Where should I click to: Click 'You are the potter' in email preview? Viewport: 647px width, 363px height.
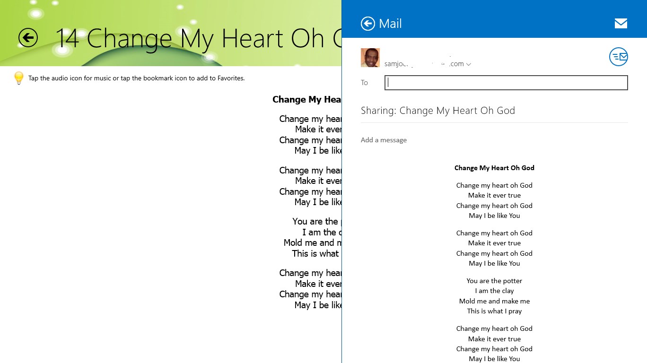(494, 281)
